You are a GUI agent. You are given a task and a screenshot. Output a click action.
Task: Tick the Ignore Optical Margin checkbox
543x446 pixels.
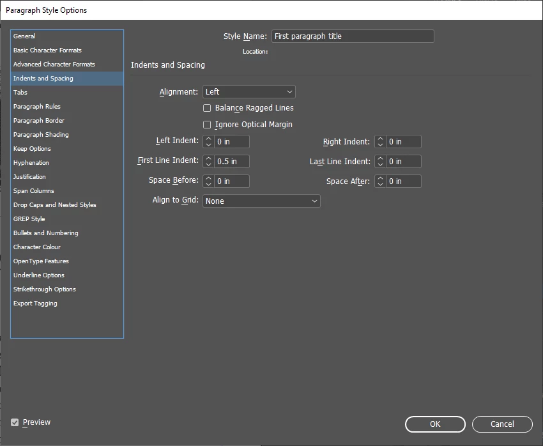[207, 125]
